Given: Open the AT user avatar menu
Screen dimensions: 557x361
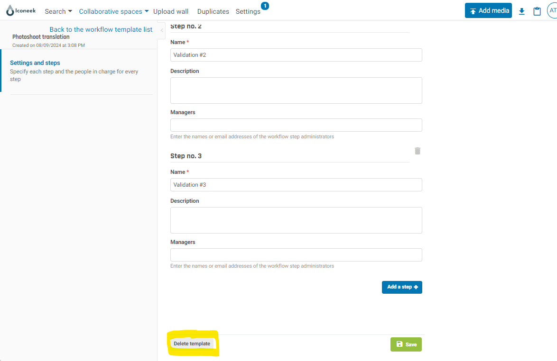Looking at the screenshot, I should pos(552,10).
